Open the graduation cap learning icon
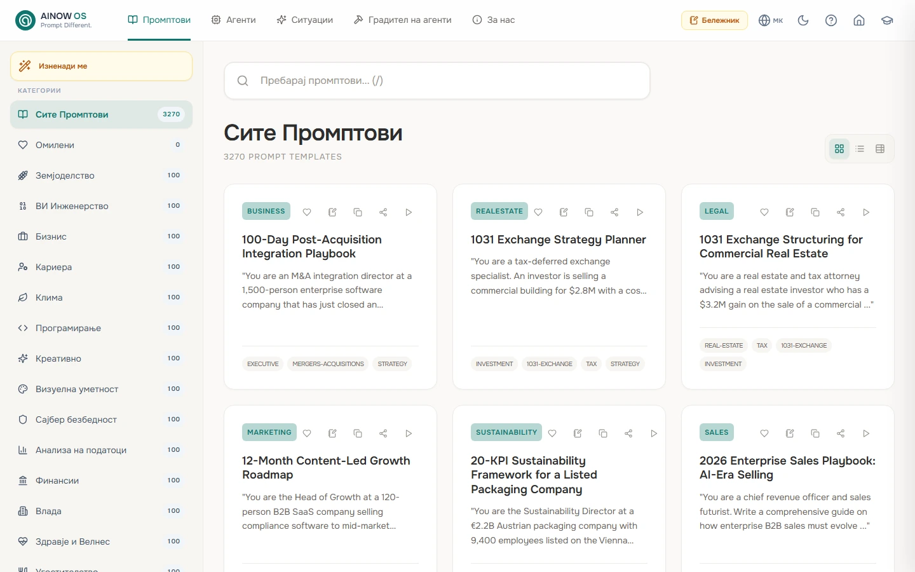Screen dimensions: 915x572 [887, 20]
